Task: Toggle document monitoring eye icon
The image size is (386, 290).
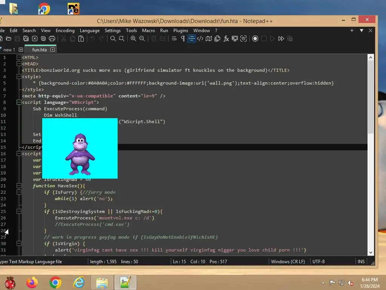Action: pyautogui.click(x=244, y=39)
